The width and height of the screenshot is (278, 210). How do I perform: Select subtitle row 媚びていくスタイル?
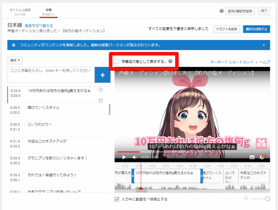click(x=57, y=112)
